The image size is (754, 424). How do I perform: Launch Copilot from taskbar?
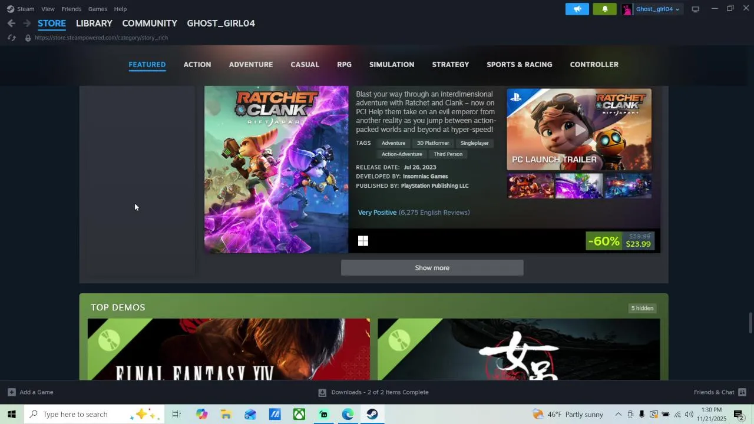pos(202,414)
